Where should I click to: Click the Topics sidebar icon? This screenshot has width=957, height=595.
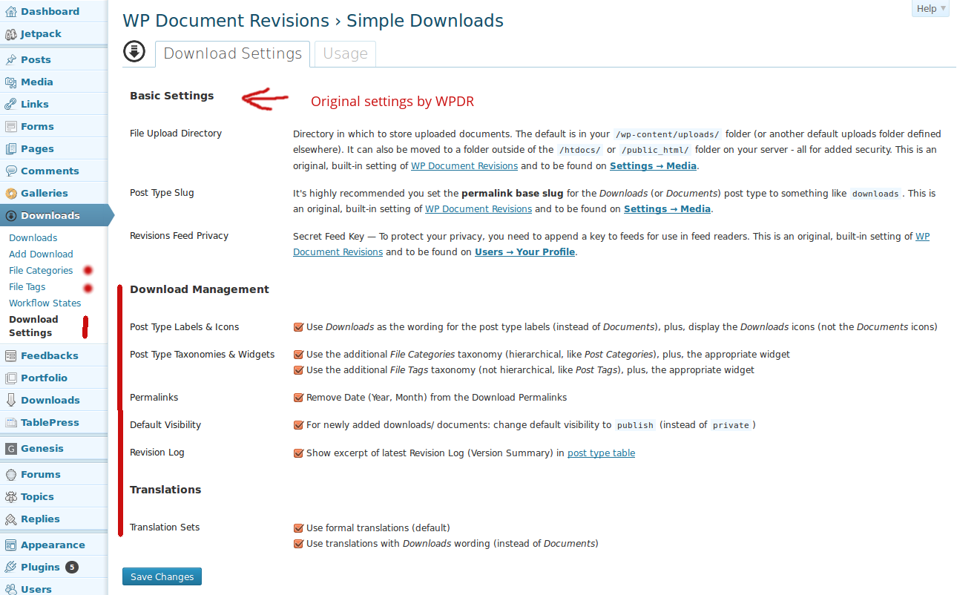(x=11, y=497)
